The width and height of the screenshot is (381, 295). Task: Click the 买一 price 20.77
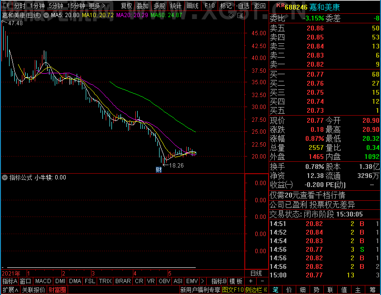pos(315,74)
